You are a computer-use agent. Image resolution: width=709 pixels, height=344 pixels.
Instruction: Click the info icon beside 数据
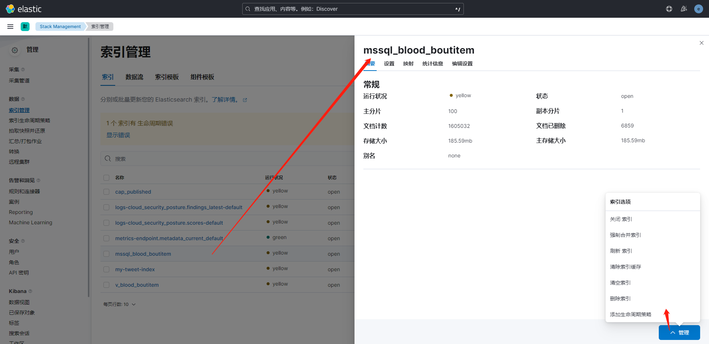[23, 99]
